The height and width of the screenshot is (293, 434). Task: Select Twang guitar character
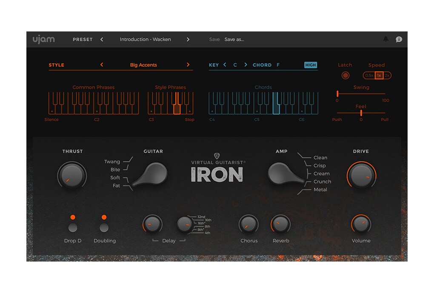112,161
